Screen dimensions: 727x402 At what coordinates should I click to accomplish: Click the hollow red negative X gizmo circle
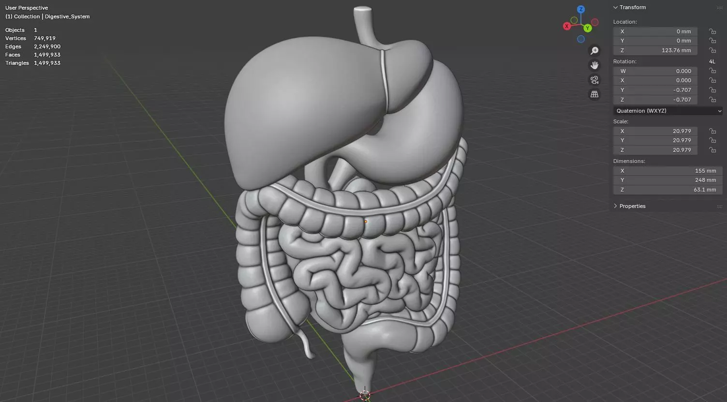595,22
